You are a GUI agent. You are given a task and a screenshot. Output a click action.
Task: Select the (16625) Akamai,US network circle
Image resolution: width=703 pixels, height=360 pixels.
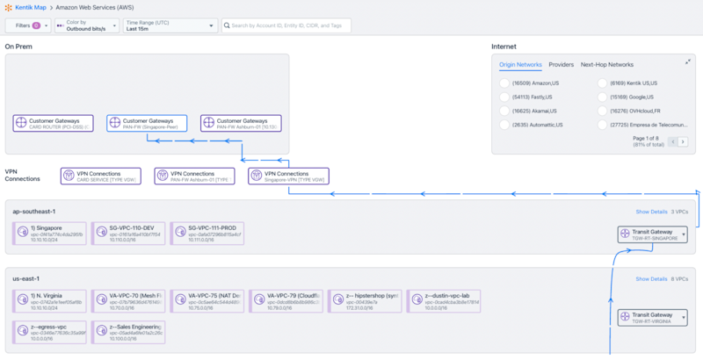(x=504, y=111)
